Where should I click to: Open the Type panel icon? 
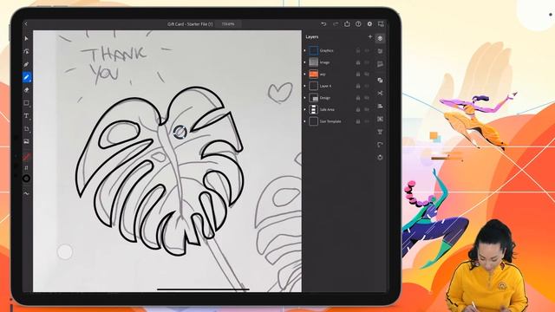click(x=380, y=132)
